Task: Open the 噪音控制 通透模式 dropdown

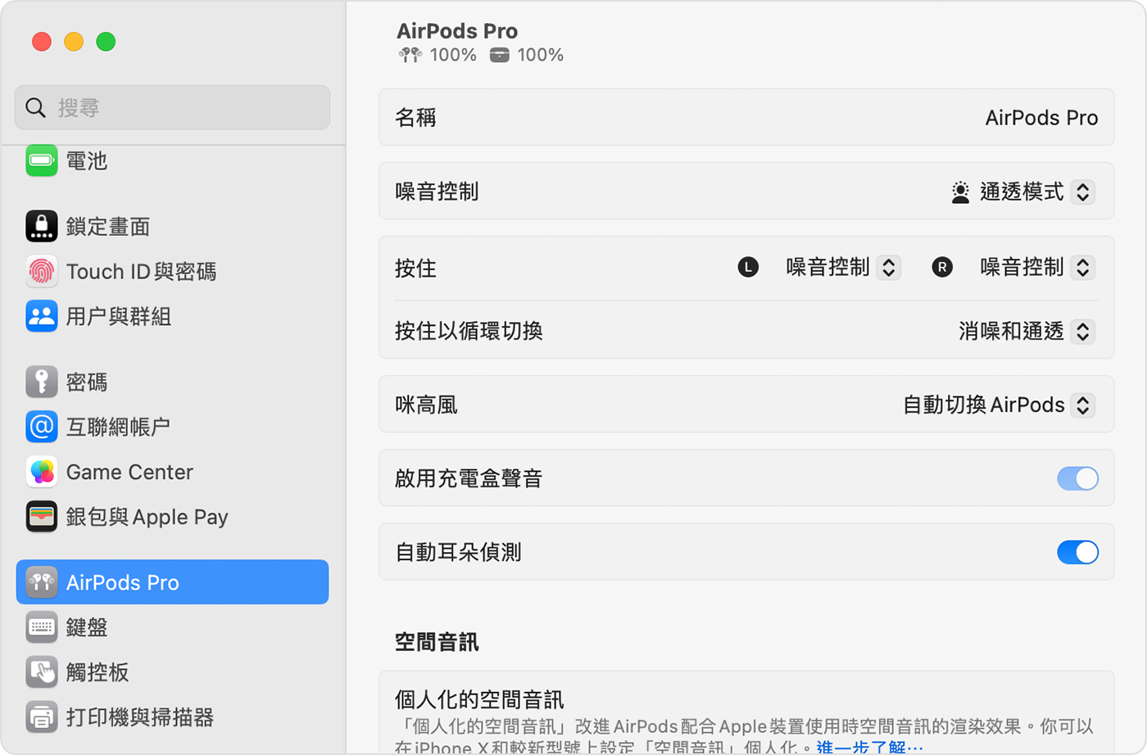Action: [1082, 192]
